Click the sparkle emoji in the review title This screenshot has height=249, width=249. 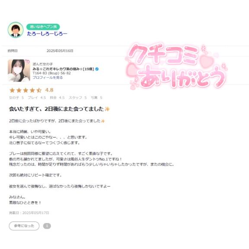coord(107,109)
